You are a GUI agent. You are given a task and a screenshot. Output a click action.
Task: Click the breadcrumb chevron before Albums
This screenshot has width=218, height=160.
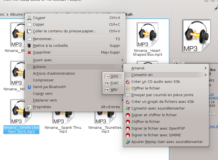click(7, 14)
